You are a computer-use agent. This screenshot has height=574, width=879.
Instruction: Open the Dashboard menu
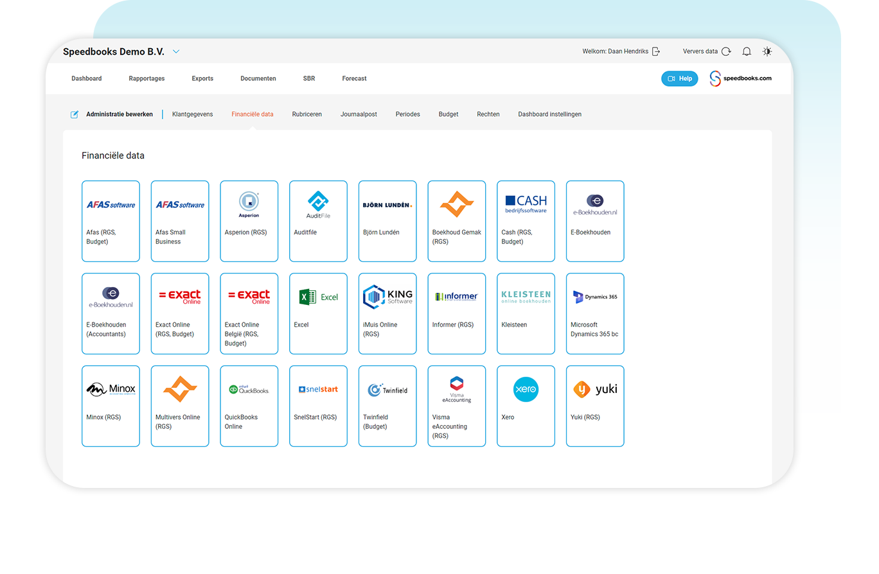click(87, 78)
